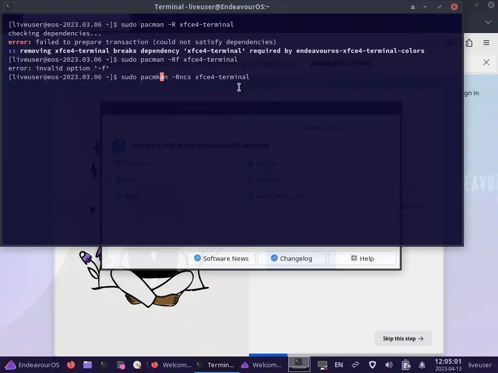Open the file manager panel launcher
The image size is (498, 373).
tap(88, 365)
